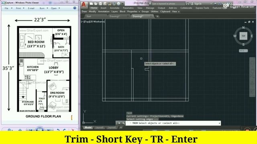The image size is (257, 144).
Task: Click the S compass letter on ViewCube
Action: click(x=243, y=44)
